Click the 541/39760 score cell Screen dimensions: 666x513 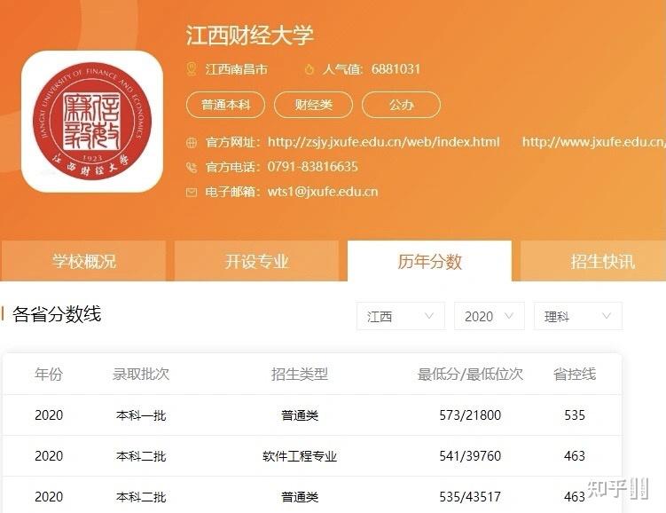click(x=470, y=455)
